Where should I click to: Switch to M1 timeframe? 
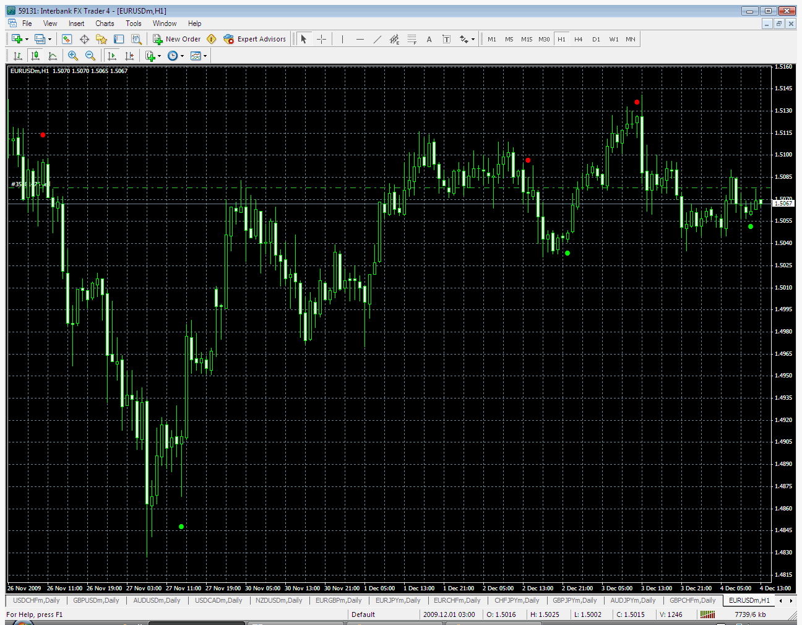pyautogui.click(x=492, y=39)
